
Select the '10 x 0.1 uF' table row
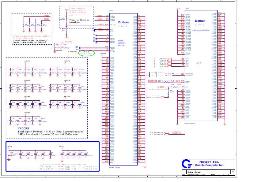[x=69, y=169]
